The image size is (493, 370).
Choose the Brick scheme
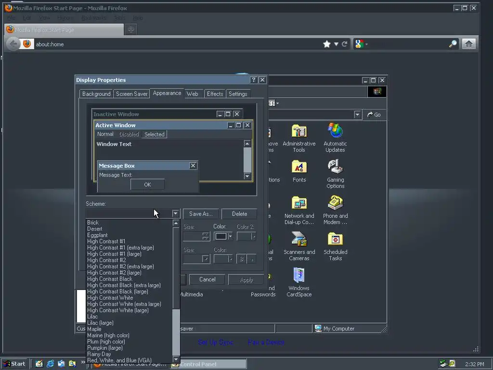point(129,223)
